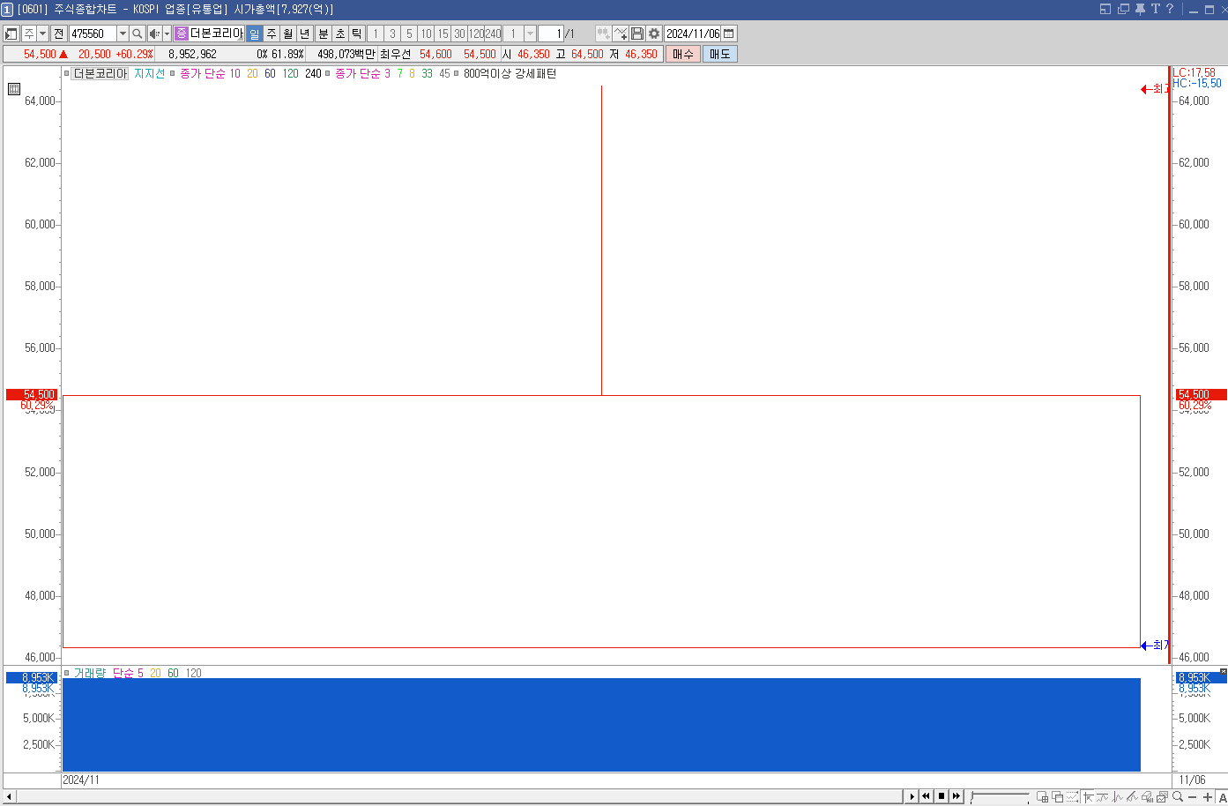Click the chart zoom slider at bottom
The image size is (1228, 806).
(999, 797)
